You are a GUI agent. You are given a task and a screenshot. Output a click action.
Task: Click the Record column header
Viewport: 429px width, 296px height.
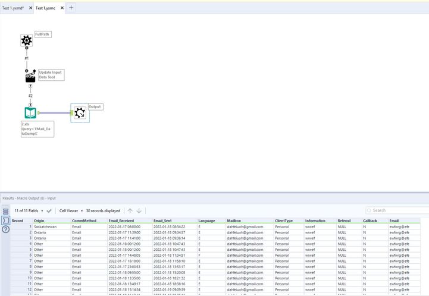(x=21, y=221)
